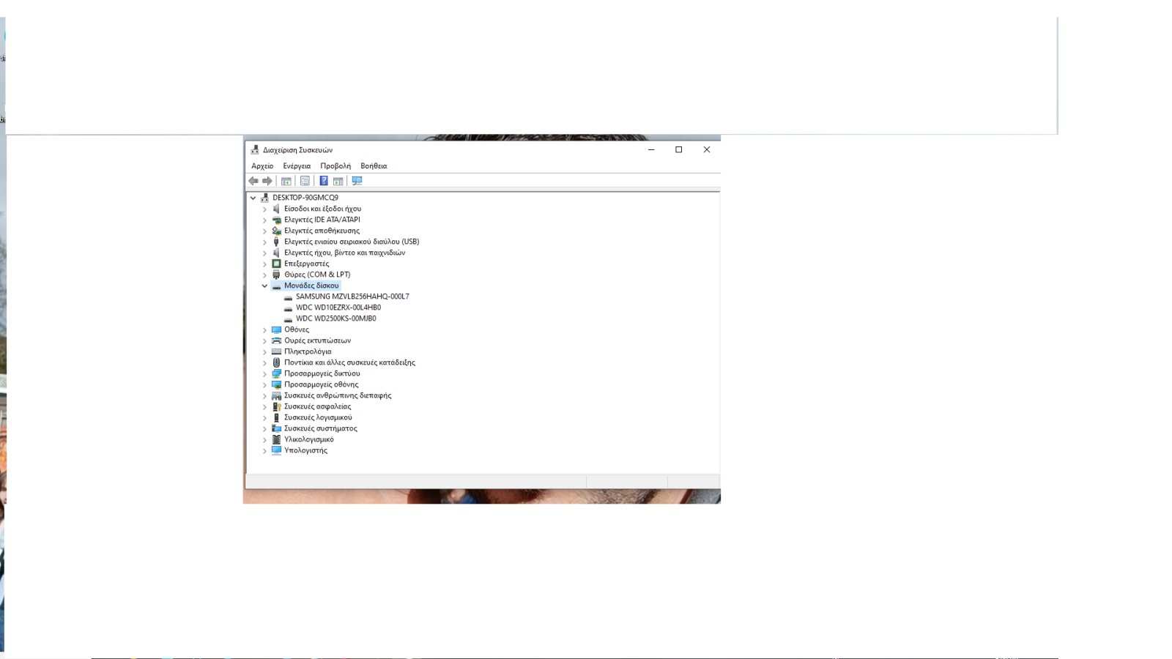Click the display adapter icon for Προσαρμογείς οθόνης

pos(276,384)
